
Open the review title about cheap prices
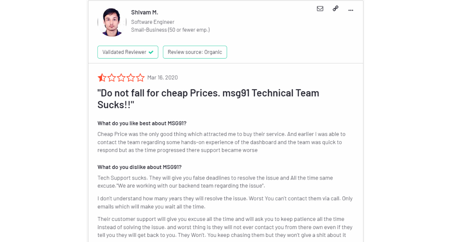pyautogui.click(x=208, y=99)
